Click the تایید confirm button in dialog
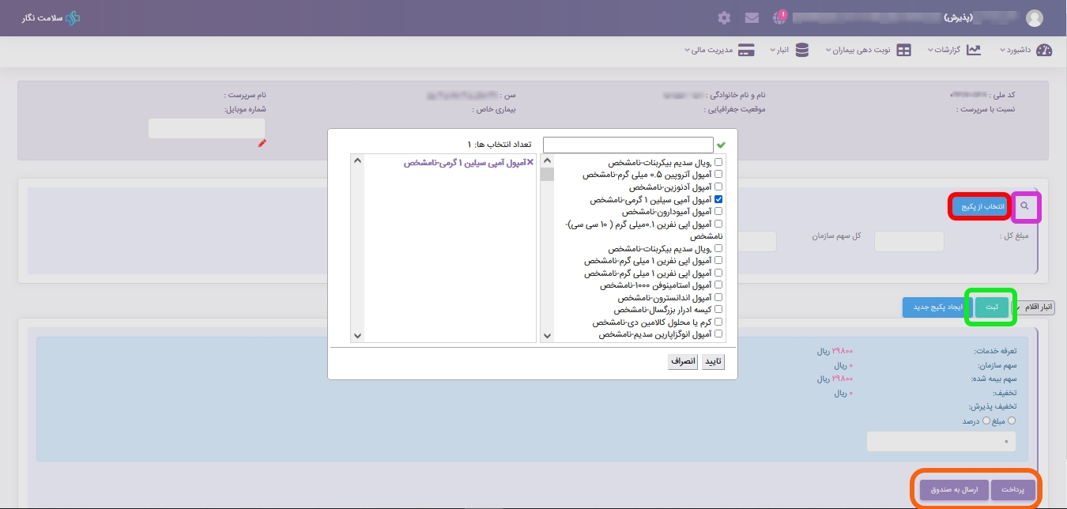 point(713,361)
